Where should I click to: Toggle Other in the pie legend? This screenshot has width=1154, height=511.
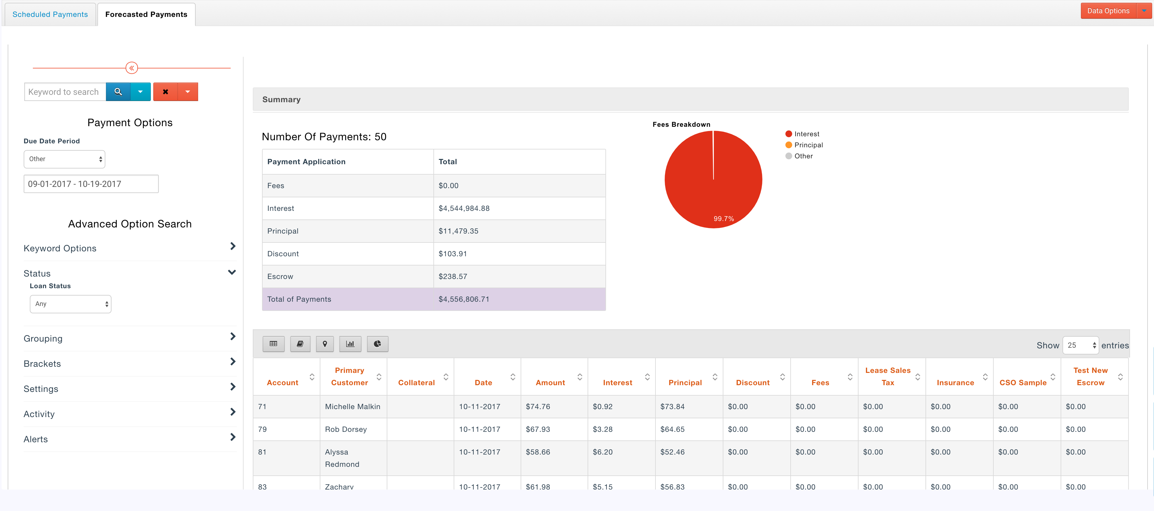click(x=799, y=156)
